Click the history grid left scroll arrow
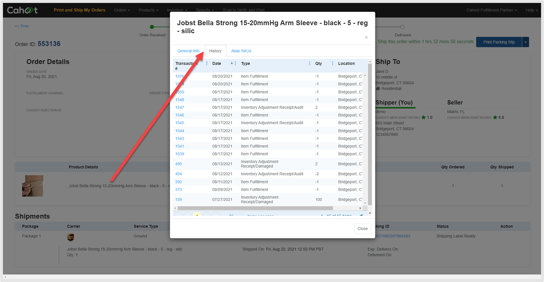 175,208
